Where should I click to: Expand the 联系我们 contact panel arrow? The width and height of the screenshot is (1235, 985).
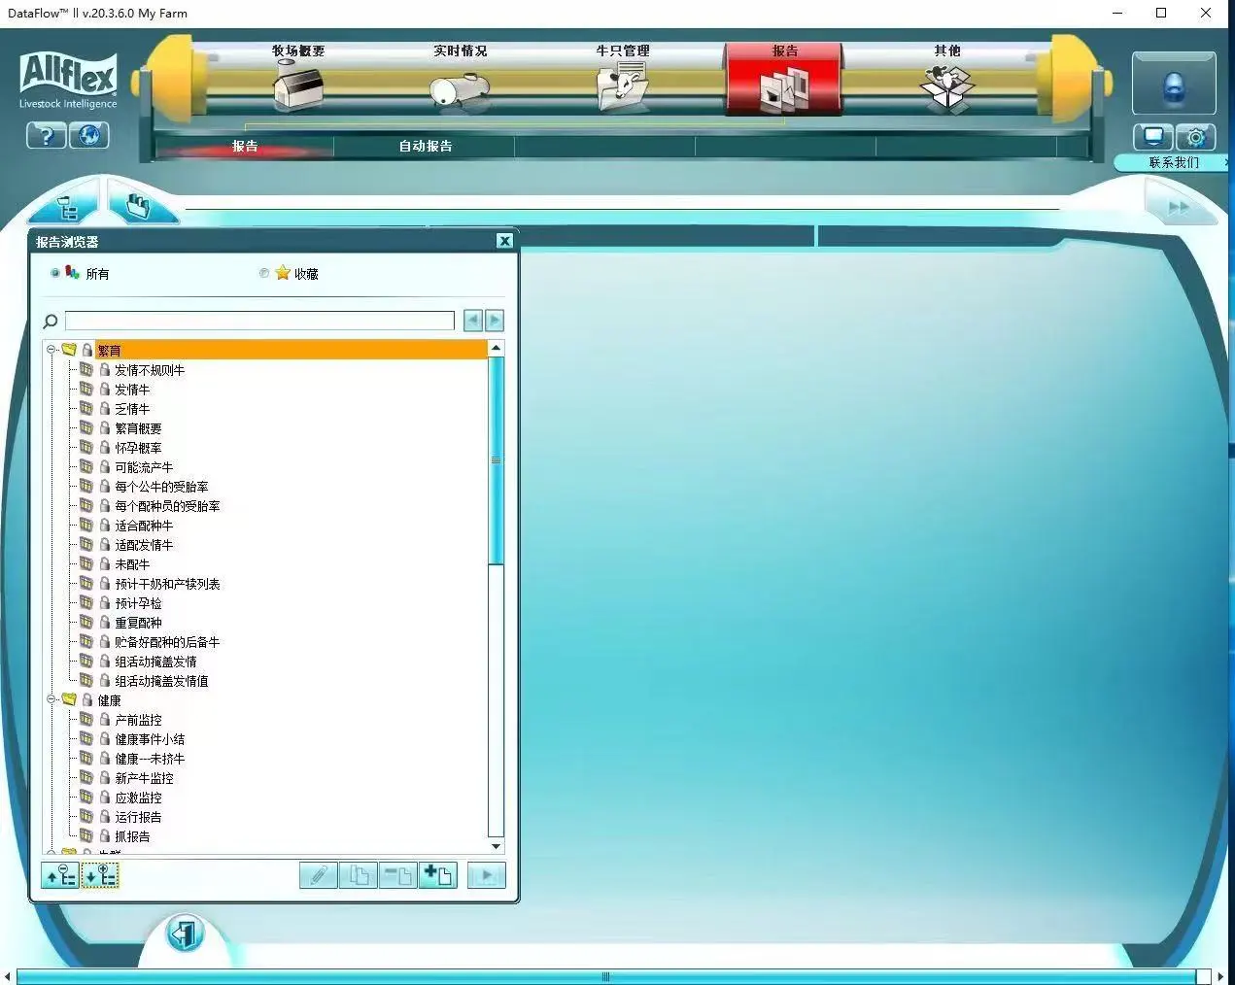pyautogui.click(x=1227, y=162)
